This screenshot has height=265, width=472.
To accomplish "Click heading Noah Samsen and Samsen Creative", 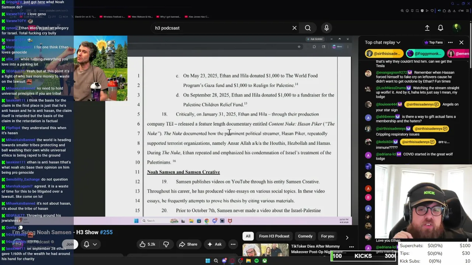I will pyautogui.click(x=183, y=172).
